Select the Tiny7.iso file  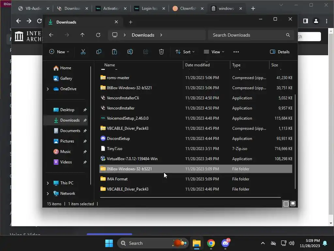(x=196, y=149)
